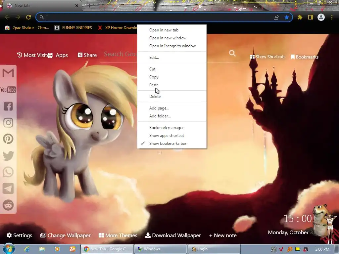Open Windows Explorer folder in taskbar
The height and width of the screenshot is (254, 339).
click(42, 249)
